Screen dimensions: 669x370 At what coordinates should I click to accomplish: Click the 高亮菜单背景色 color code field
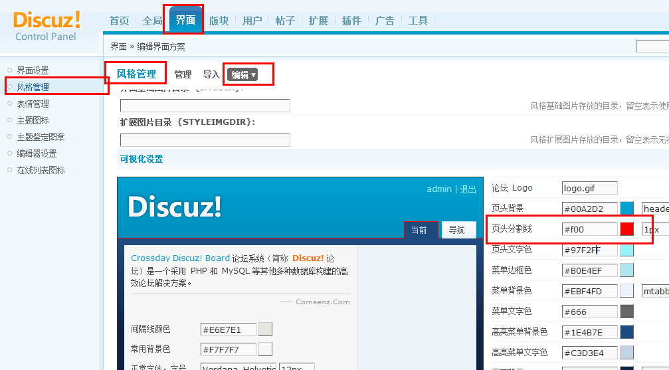click(x=590, y=332)
